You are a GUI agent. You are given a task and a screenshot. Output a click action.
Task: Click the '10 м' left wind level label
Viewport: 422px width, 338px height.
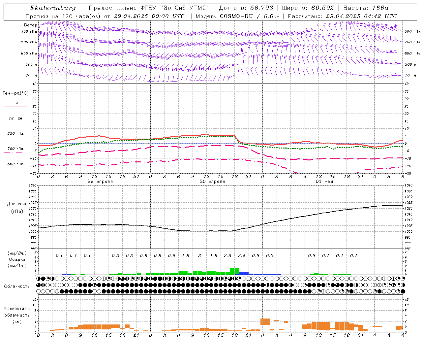32,76
